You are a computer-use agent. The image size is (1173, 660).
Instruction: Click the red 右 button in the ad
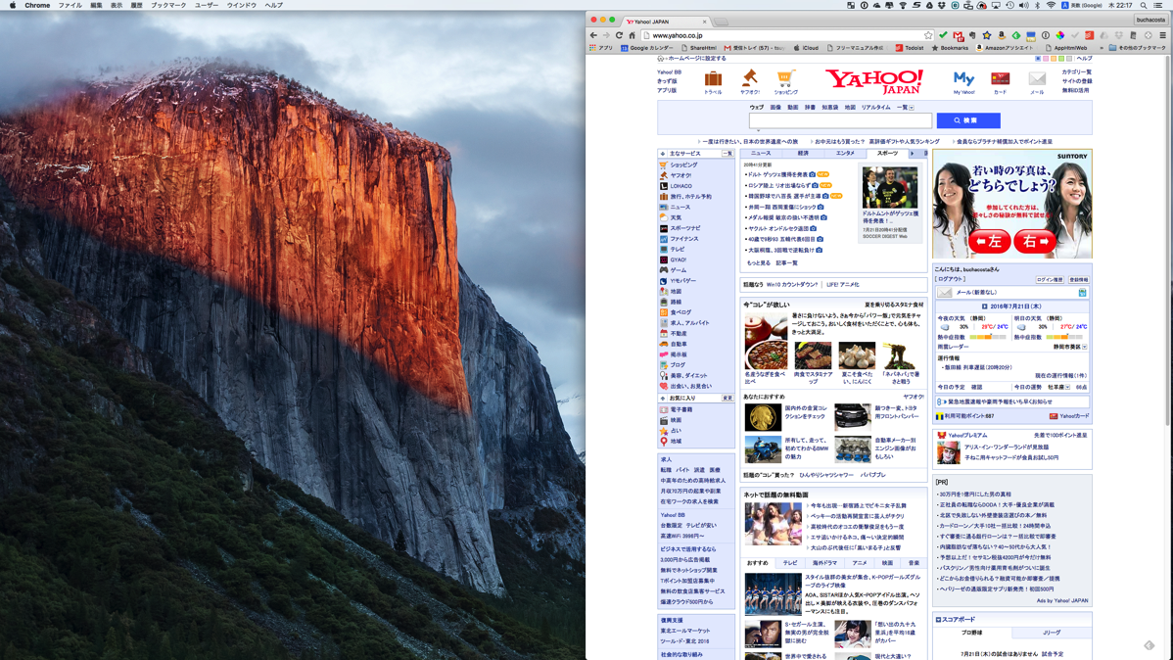click(x=1035, y=242)
